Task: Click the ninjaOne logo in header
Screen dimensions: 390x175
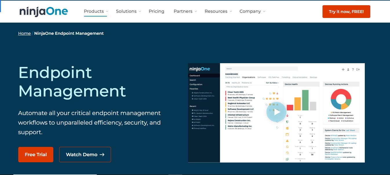Action: [x=43, y=12]
